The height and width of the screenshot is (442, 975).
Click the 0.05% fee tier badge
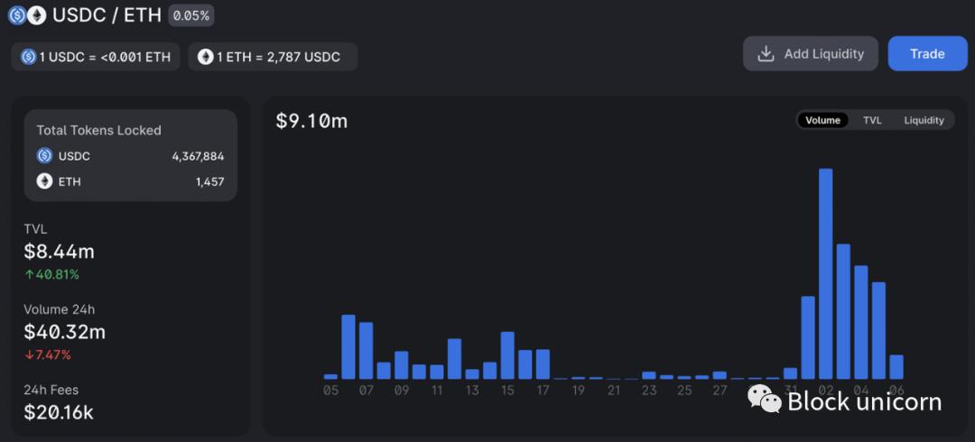[191, 15]
